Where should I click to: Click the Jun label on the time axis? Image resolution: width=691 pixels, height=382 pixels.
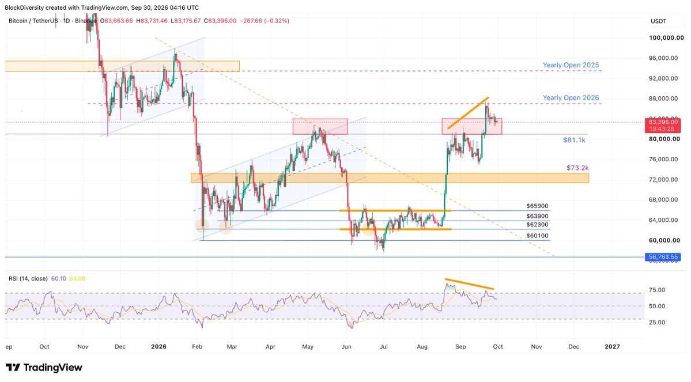click(x=346, y=347)
